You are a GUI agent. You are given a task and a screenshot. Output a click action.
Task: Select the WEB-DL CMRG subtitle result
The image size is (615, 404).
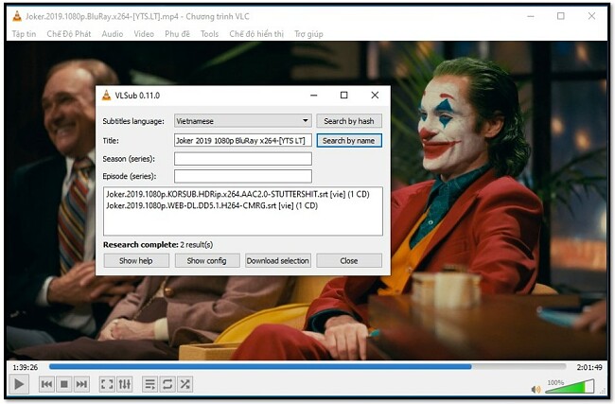212,205
